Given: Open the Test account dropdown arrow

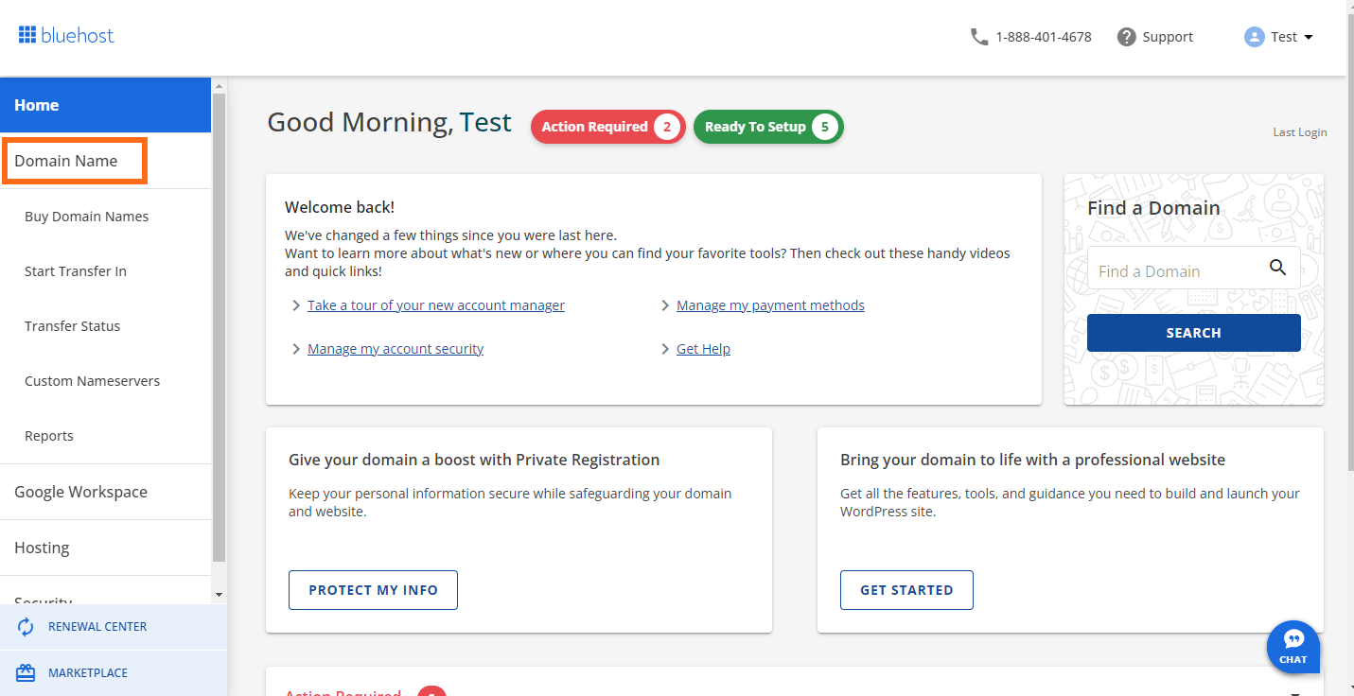Looking at the screenshot, I should [x=1309, y=38].
